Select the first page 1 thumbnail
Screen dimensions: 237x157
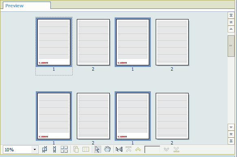(x=54, y=42)
